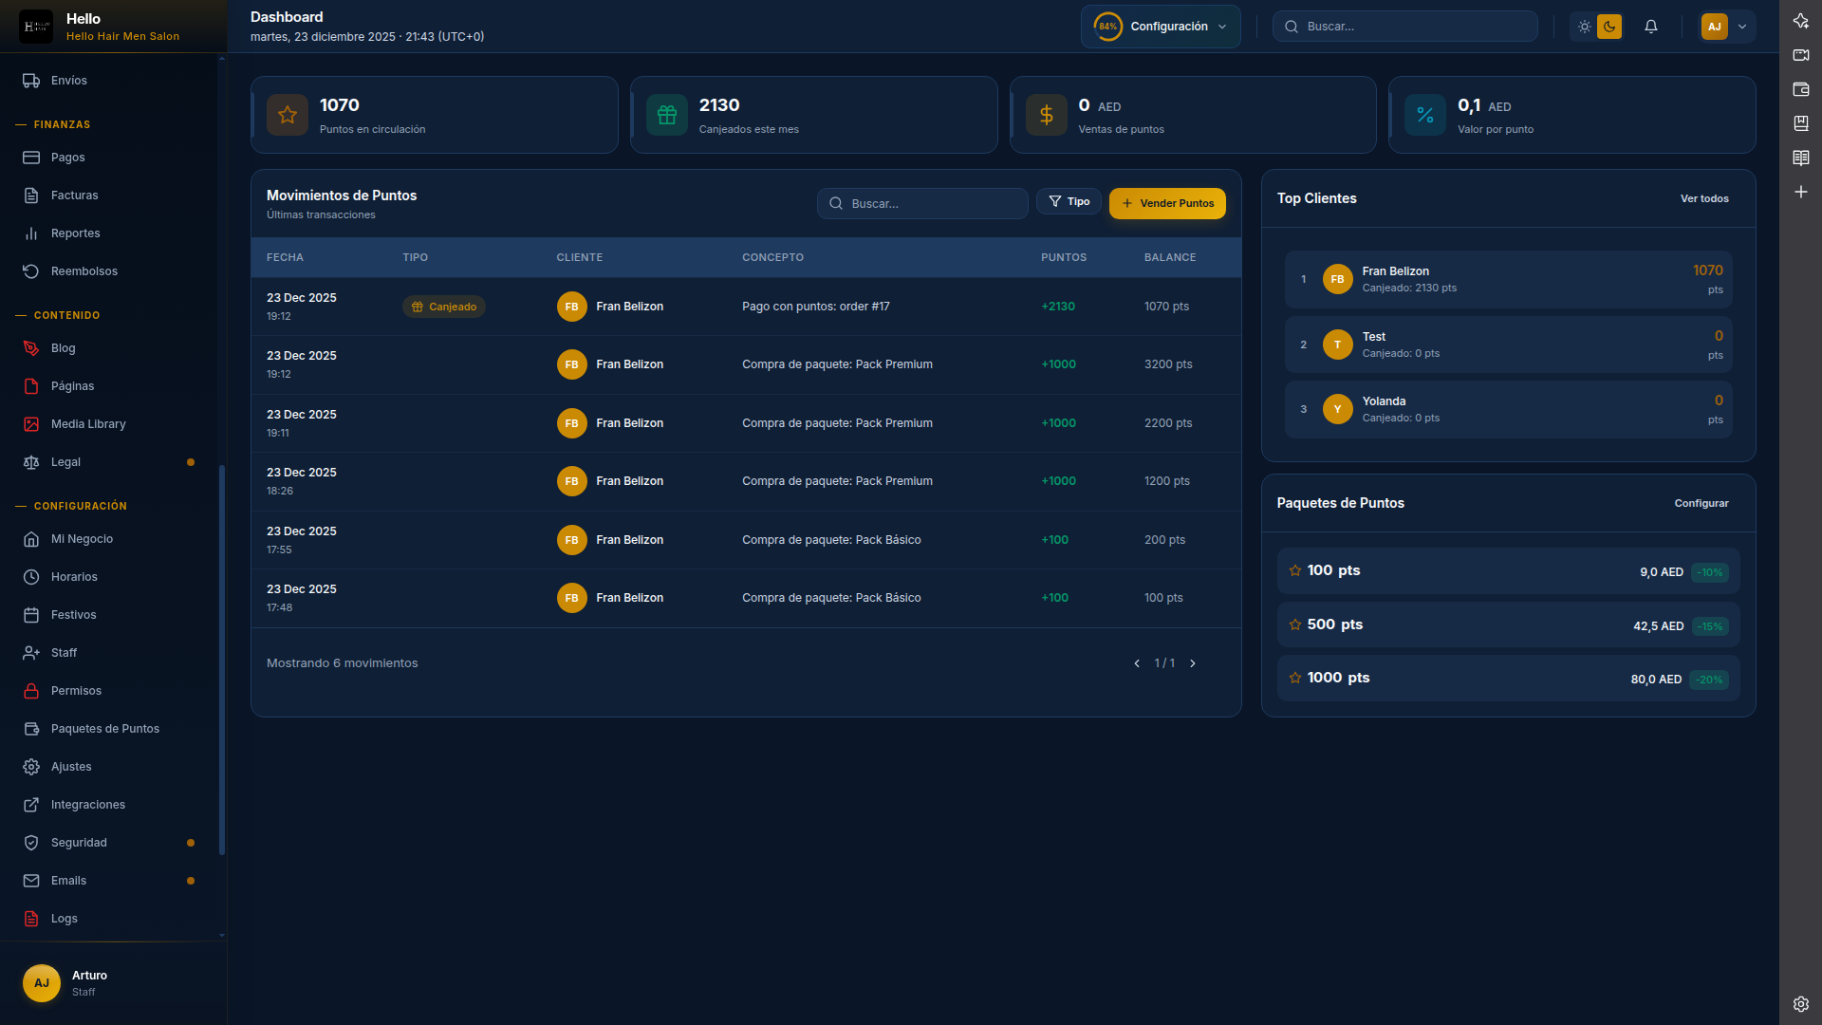Screen dimensions: 1822x1025
Task: Click Configurar in Paquetes de Puntos
Action: click(x=1701, y=503)
